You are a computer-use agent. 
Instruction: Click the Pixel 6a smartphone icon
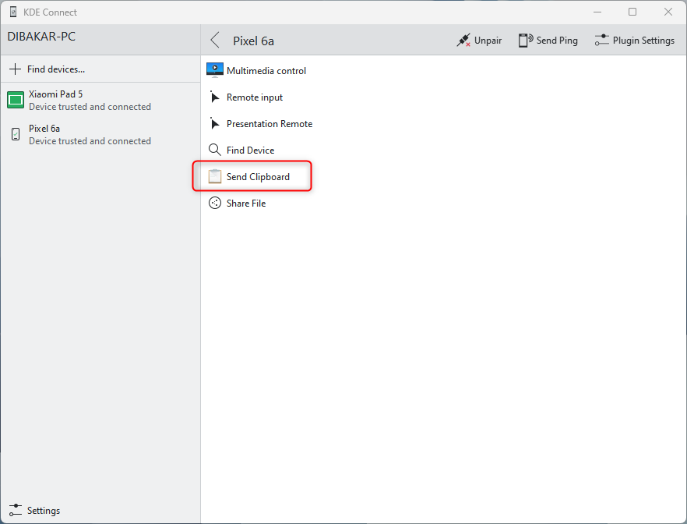pos(16,134)
